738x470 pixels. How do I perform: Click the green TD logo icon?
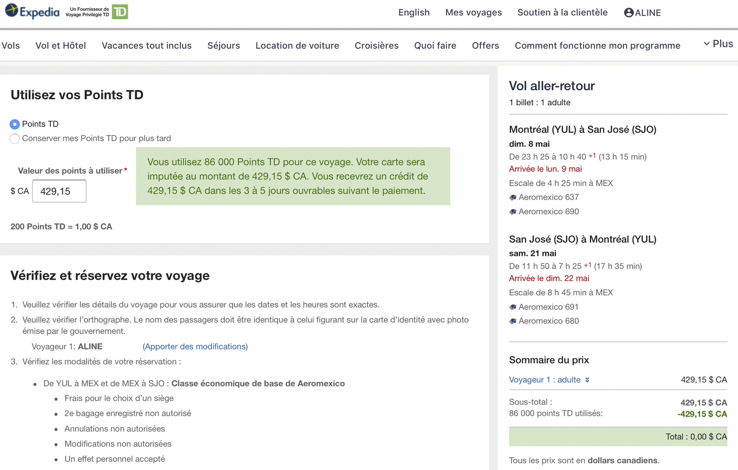pos(120,12)
